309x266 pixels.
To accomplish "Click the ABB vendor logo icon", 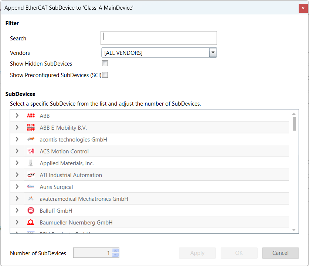I will (x=31, y=116).
